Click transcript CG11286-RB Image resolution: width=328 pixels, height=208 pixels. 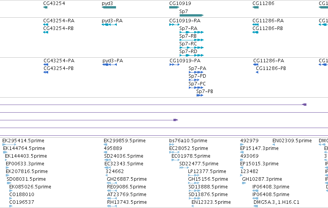(256, 32)
